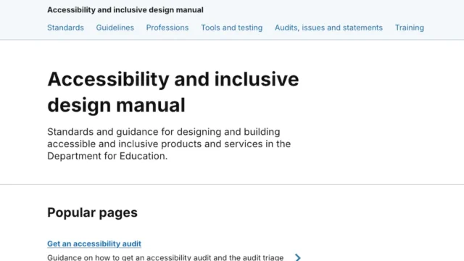This screenshot has width=464, height=261.
Task: Select Tools and testing in navigation
Action: click(232, 28)
